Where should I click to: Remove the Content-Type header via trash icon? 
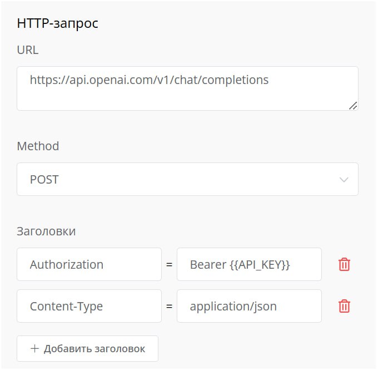click(x=344, y=306)
